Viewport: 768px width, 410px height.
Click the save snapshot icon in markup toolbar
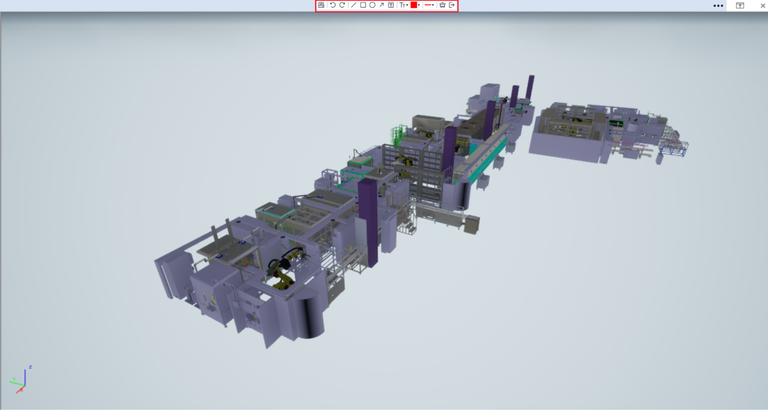click(x=321, y=5)
